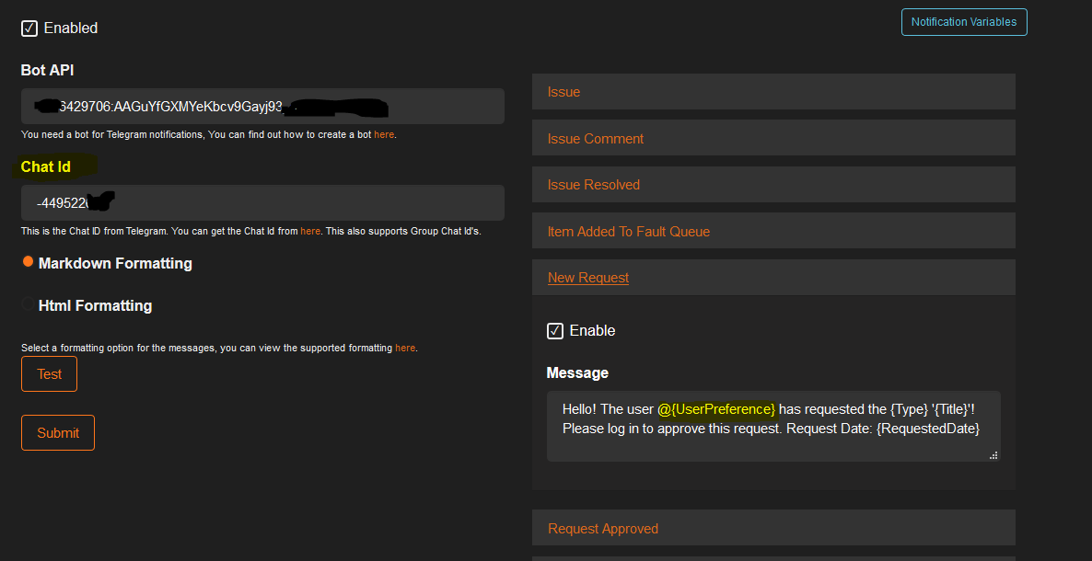This screenshot has width=1092, height=561.
Task: Toggle the top Enabled checkbox
Action: click(x=29, y=29)
